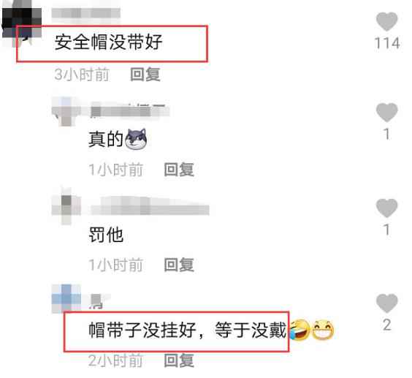Tap 回复 under the 2小时前 comment
412x378 pixels.
(179, 360)
